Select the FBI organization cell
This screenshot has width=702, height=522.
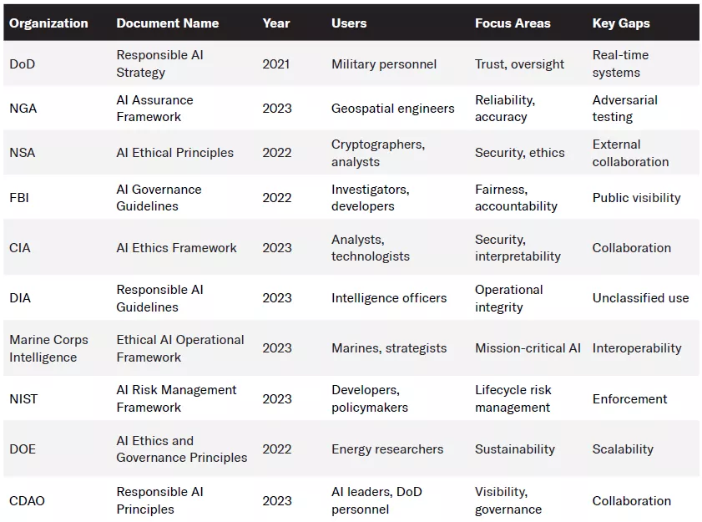(x=19, y=198)
